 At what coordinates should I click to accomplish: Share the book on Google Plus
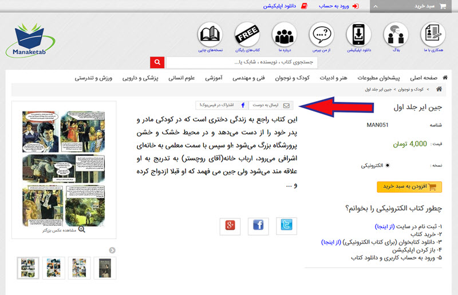pos(230,226)
